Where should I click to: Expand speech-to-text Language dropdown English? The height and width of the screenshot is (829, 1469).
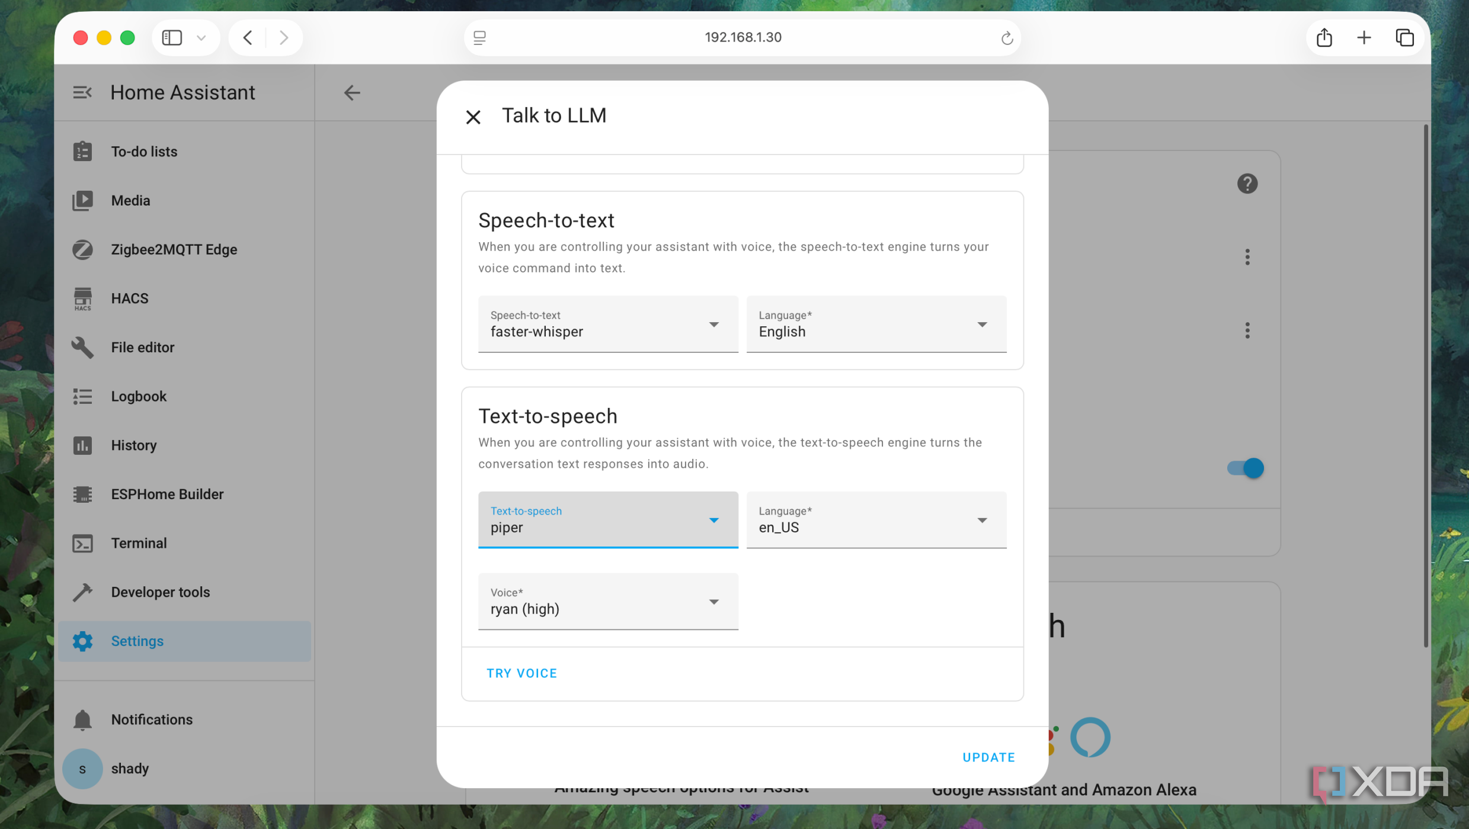[876, 324]
